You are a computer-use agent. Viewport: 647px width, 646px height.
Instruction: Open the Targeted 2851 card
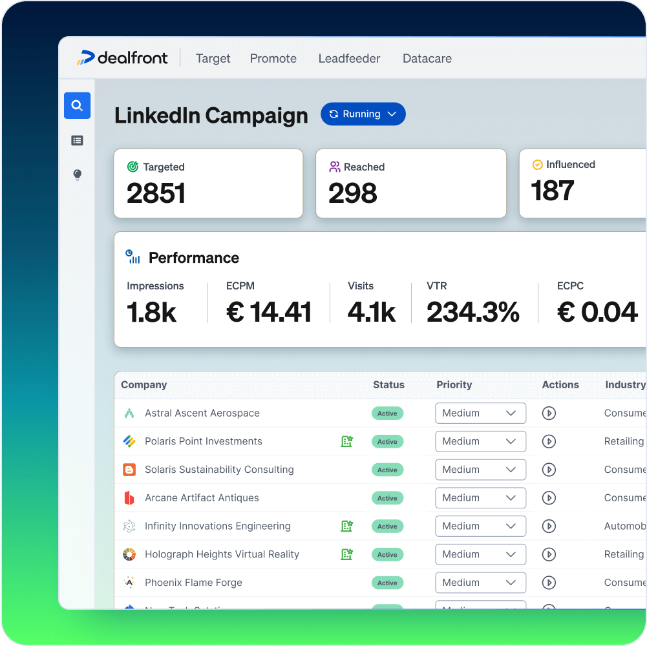pyautogui.click(x=208, y=183)
